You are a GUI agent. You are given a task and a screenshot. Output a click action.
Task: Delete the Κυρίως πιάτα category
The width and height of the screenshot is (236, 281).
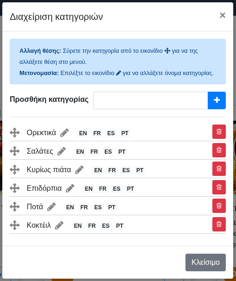(x=219, y=169)
